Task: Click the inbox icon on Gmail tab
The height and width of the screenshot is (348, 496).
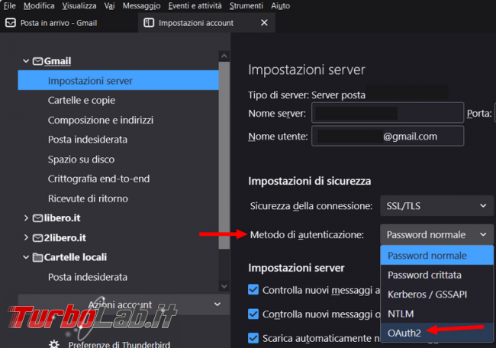Action: 11,23
